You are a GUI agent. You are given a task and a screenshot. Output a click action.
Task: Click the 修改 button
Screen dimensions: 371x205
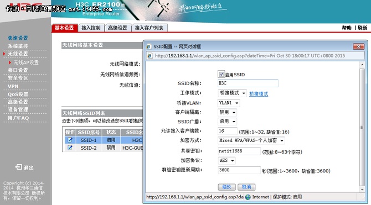click(x=226, y=187)
